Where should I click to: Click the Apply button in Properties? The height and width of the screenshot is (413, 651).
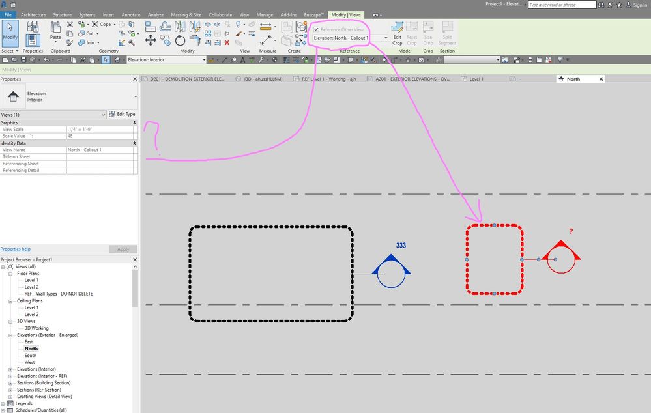coord(123,249)
